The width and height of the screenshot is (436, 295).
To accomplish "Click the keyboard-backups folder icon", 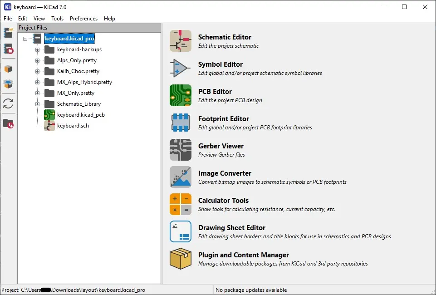I will pyautogui.click(x=49, y=49).
